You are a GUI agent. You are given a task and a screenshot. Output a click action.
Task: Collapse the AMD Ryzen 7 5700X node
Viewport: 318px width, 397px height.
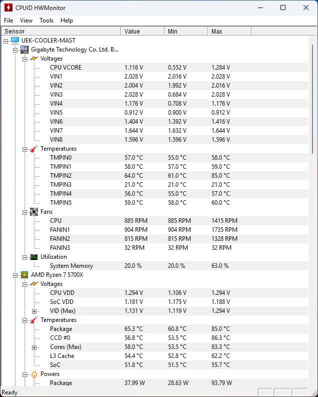click(x=15, y=275)
